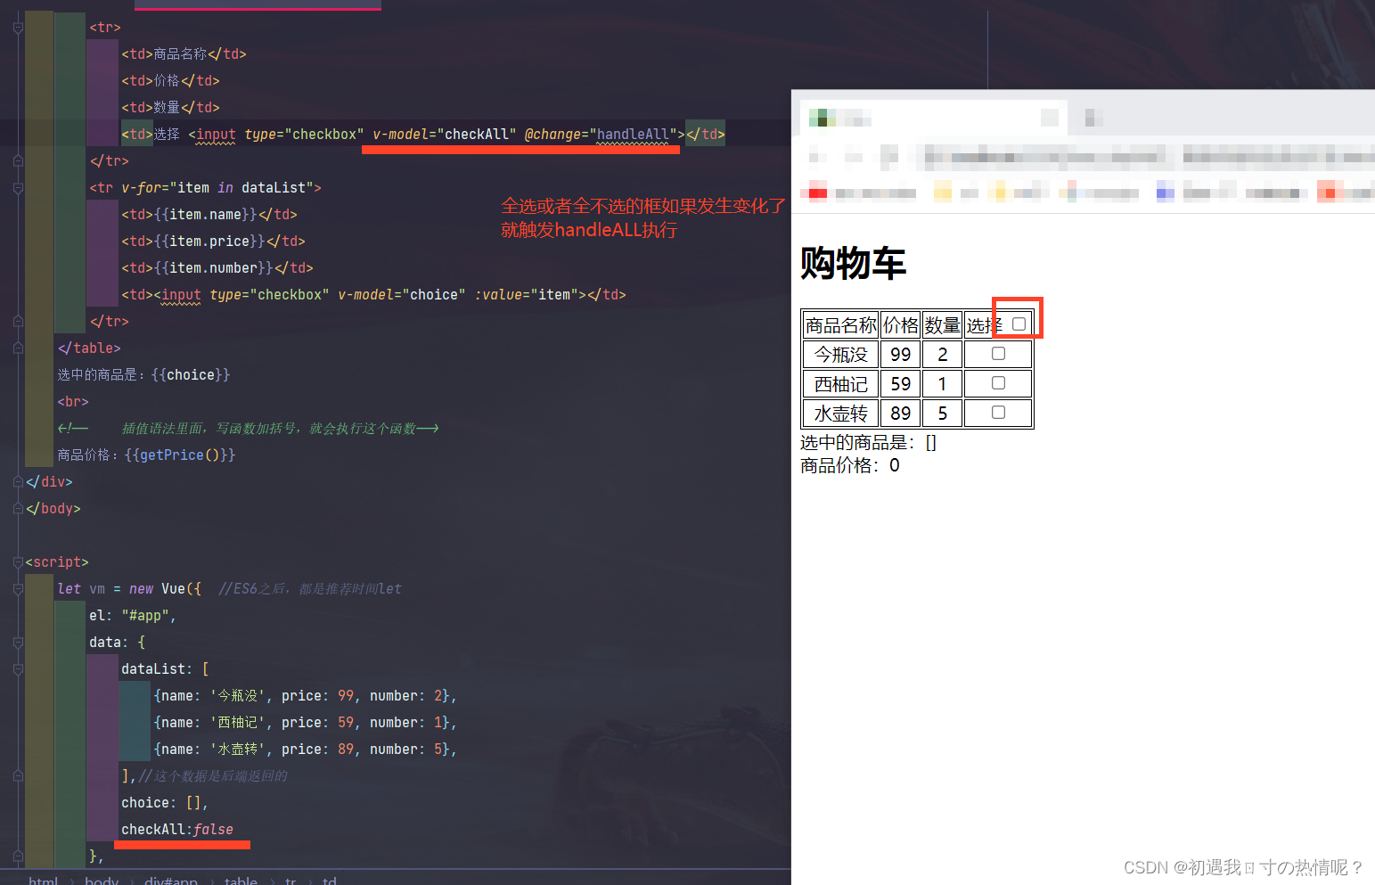Click the <td>价格</td> code line

coord(170,81)
